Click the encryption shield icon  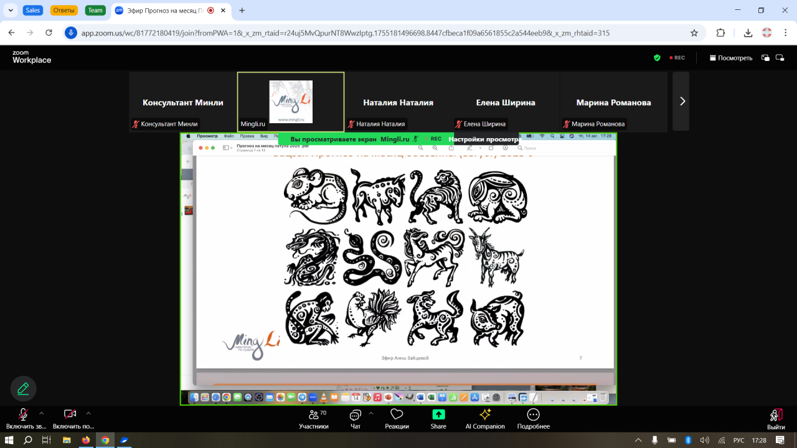coord(657,58)
